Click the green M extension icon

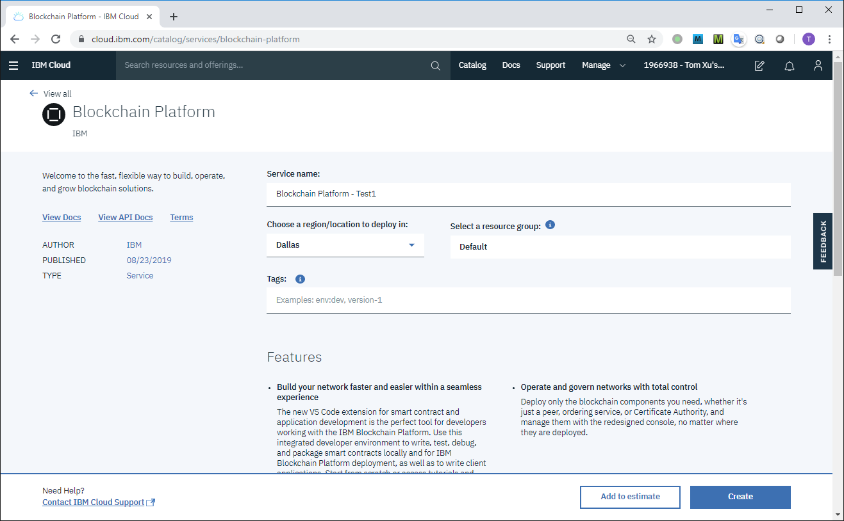tap(718, 39)
